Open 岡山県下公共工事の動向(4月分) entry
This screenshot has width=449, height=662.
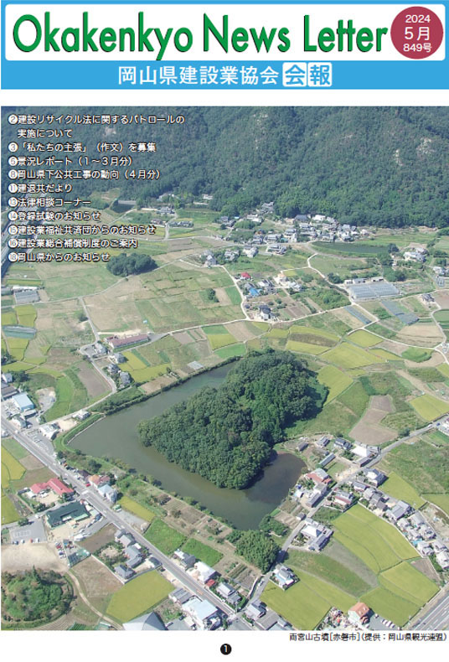tap(85, 174)
